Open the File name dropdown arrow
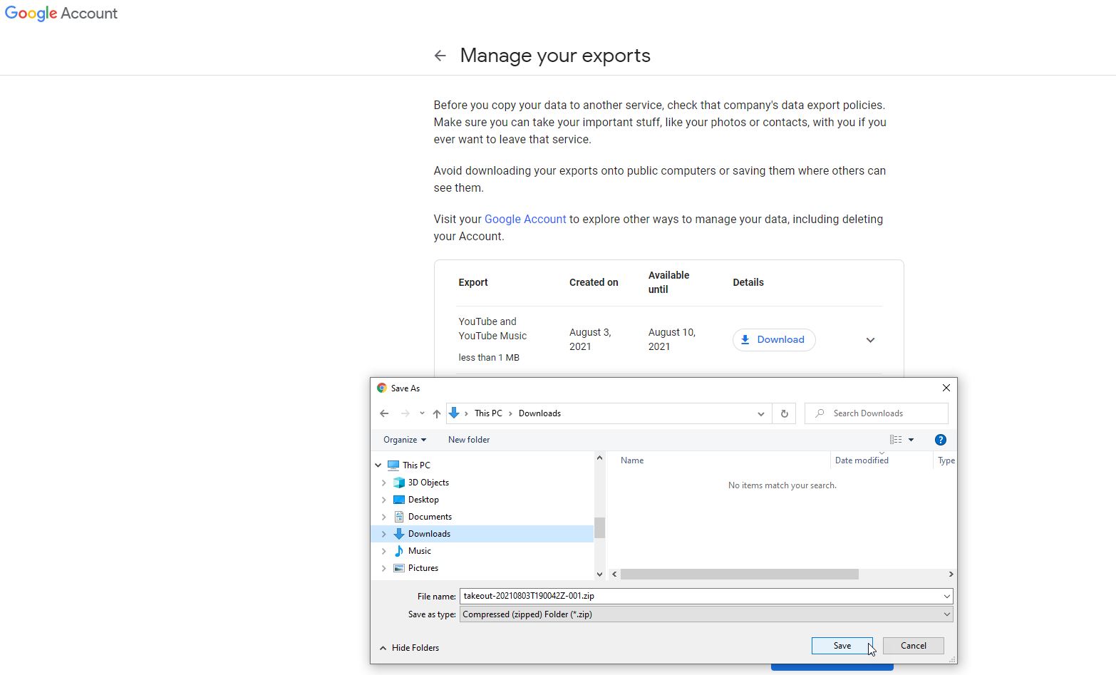Image resolution: width=1116 pixels, height=675 pixels. [947, 596]
